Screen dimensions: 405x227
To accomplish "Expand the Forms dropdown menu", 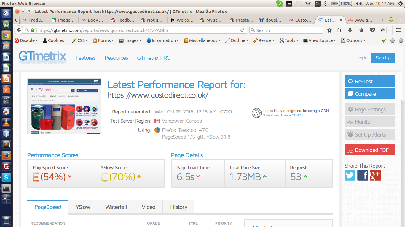I will click(103, 40).
